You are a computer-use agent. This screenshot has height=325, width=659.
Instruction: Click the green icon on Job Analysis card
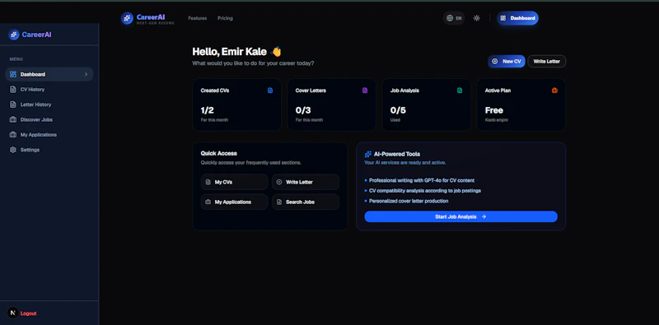(x=460, y=91)
